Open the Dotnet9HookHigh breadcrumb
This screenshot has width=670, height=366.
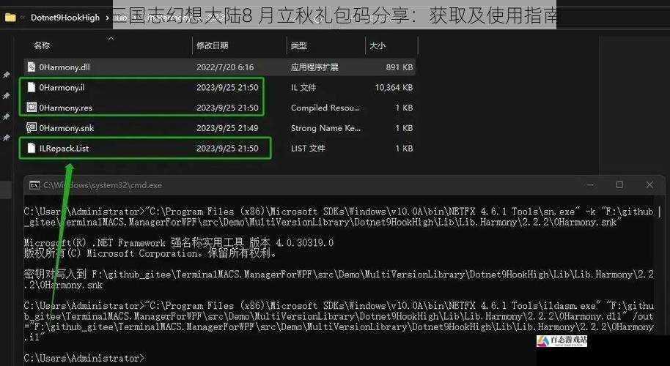(x=65, y=18)
